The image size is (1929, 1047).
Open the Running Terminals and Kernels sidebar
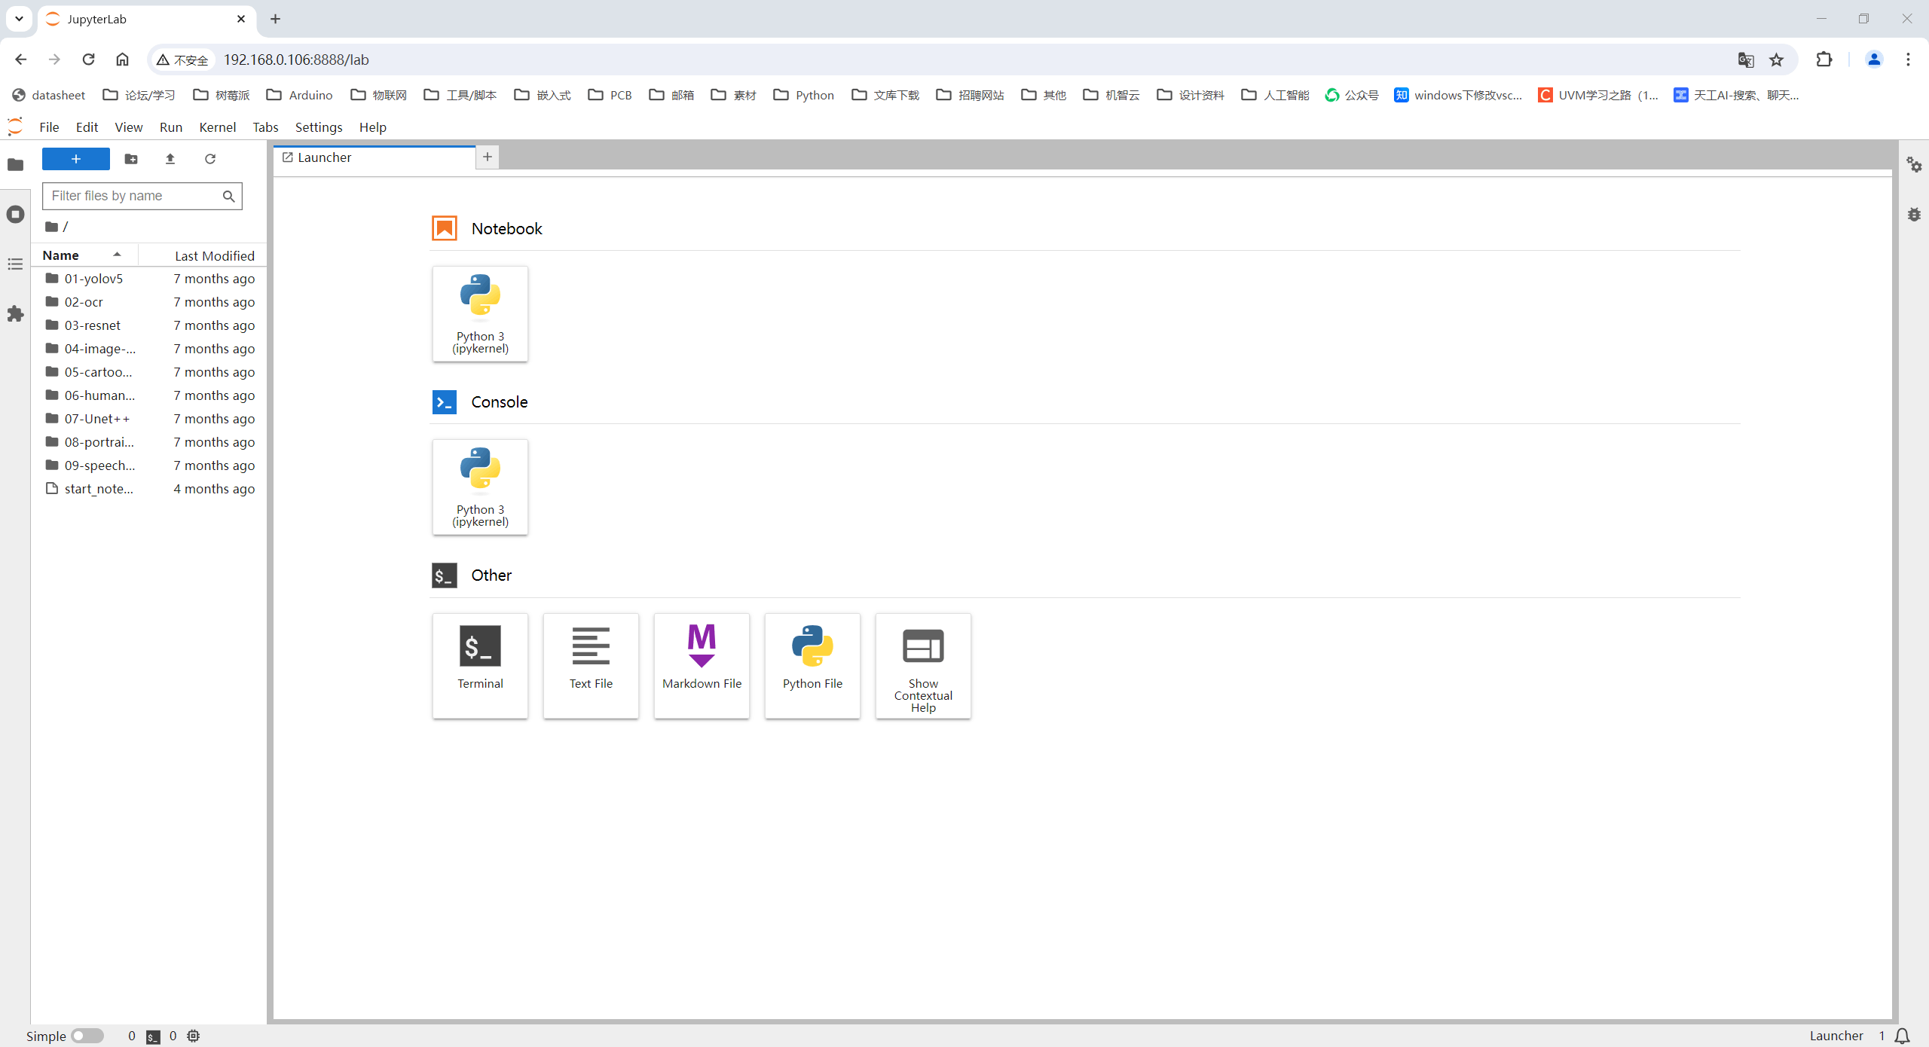[x=15, y=215]
